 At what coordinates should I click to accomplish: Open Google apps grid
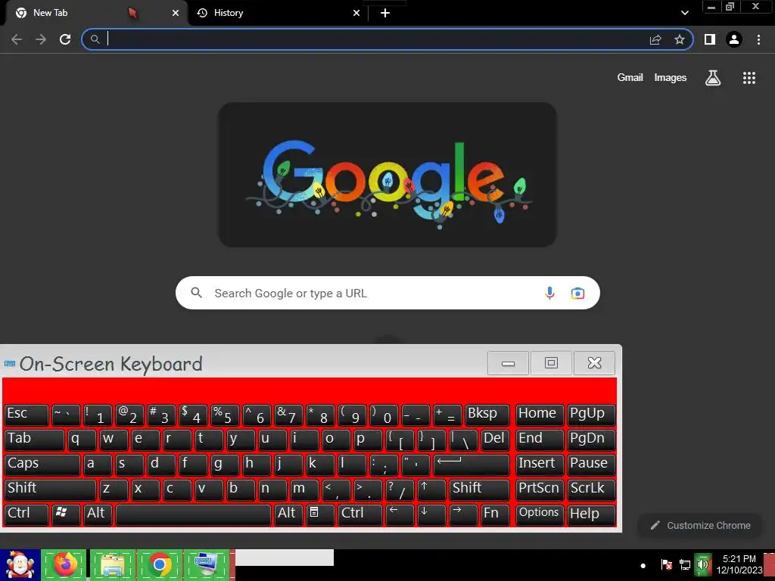(x=749, y=78)
